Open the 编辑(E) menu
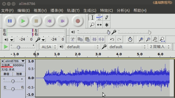The width and height of the screenshot is (175, 98). coord(24,10)
